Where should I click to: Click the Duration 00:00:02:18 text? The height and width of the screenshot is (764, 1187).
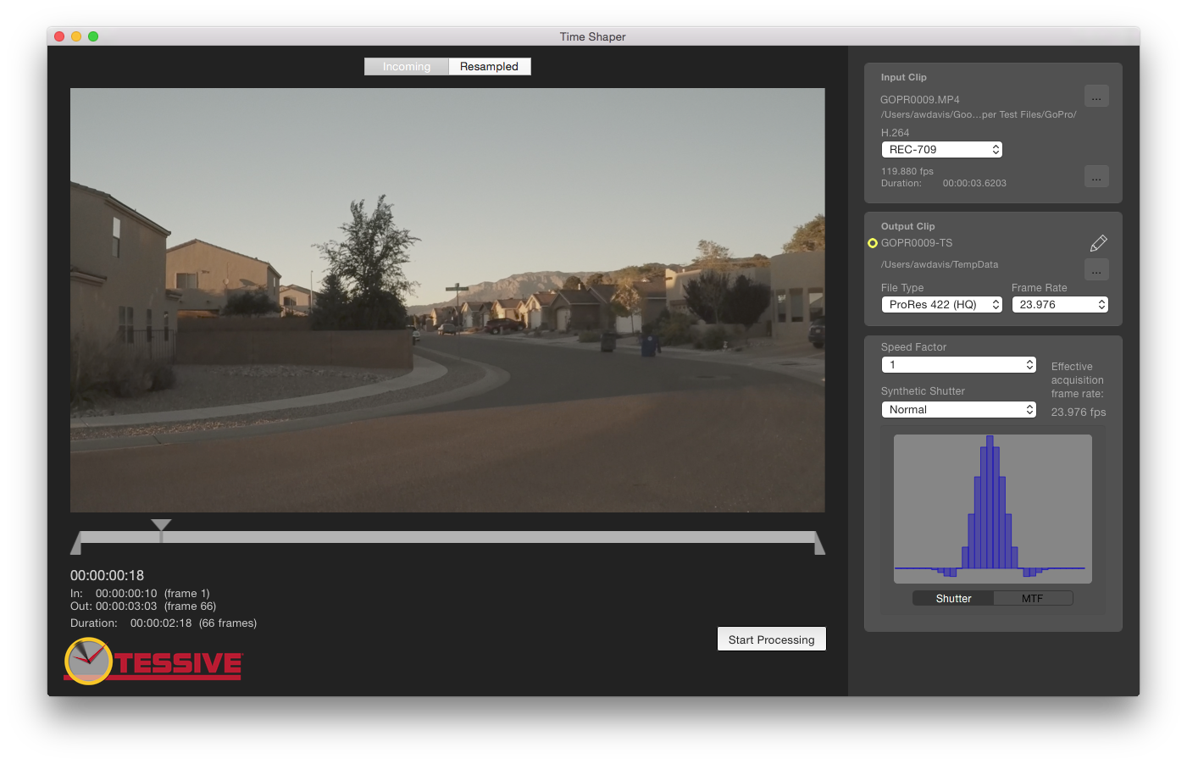pos(161,623)
